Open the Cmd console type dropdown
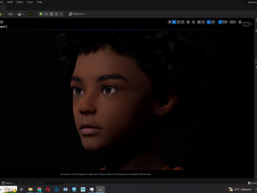 (x=7, y=183)
